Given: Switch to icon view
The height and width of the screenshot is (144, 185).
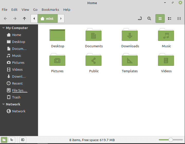Looking at the screenshot, I should (x=160, y=19).
